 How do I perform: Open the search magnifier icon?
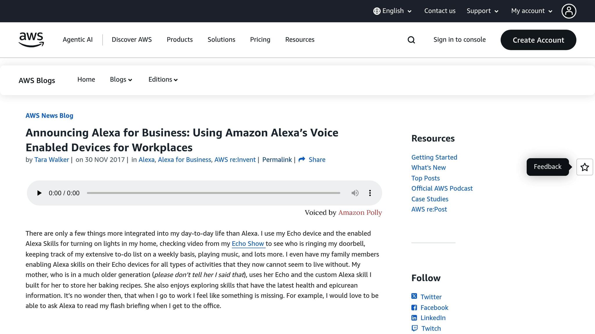[411, 40]
